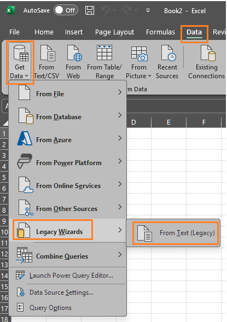Open the From File submenu
227x322 pixels.
pyautogui.click(x=68, y=93)
